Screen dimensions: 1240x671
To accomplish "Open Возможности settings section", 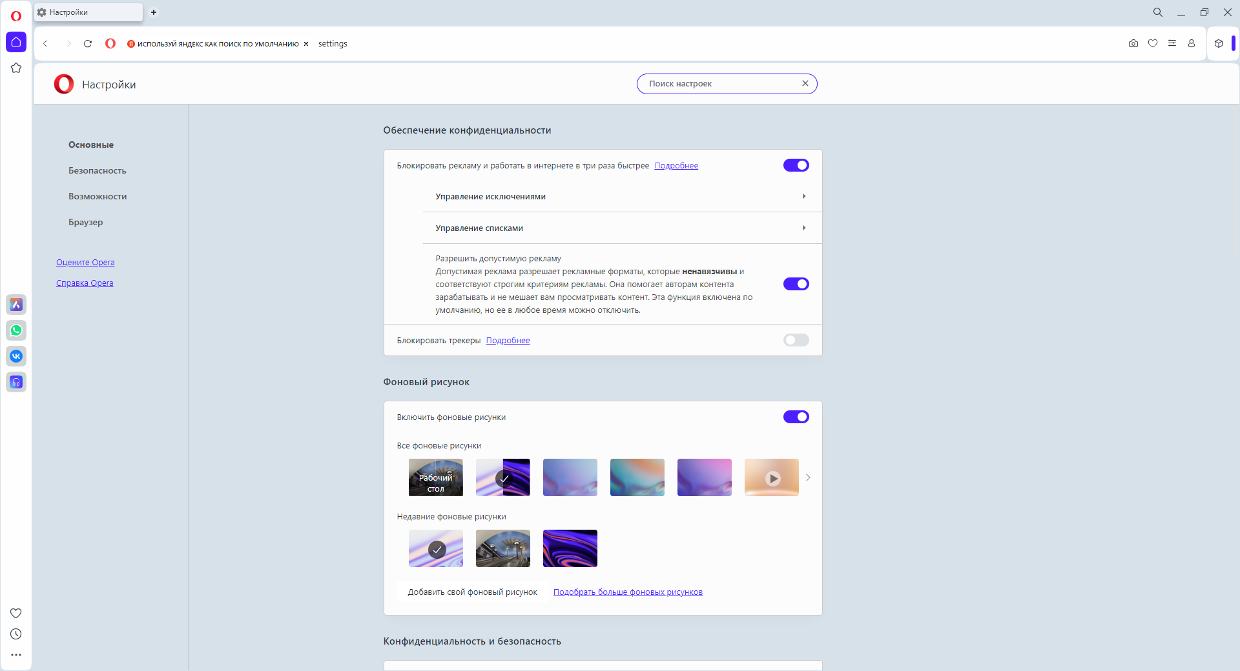I will pyautogui.click(x=98, y=196).
